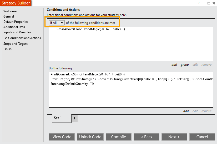217x144 pixels.
Task: Close the Strategy Builder window
Action: click(214, 3)
